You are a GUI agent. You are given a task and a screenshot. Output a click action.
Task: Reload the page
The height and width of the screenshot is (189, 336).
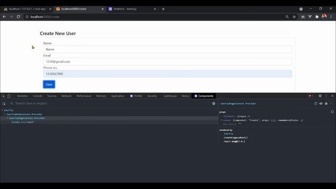[18, 17]
